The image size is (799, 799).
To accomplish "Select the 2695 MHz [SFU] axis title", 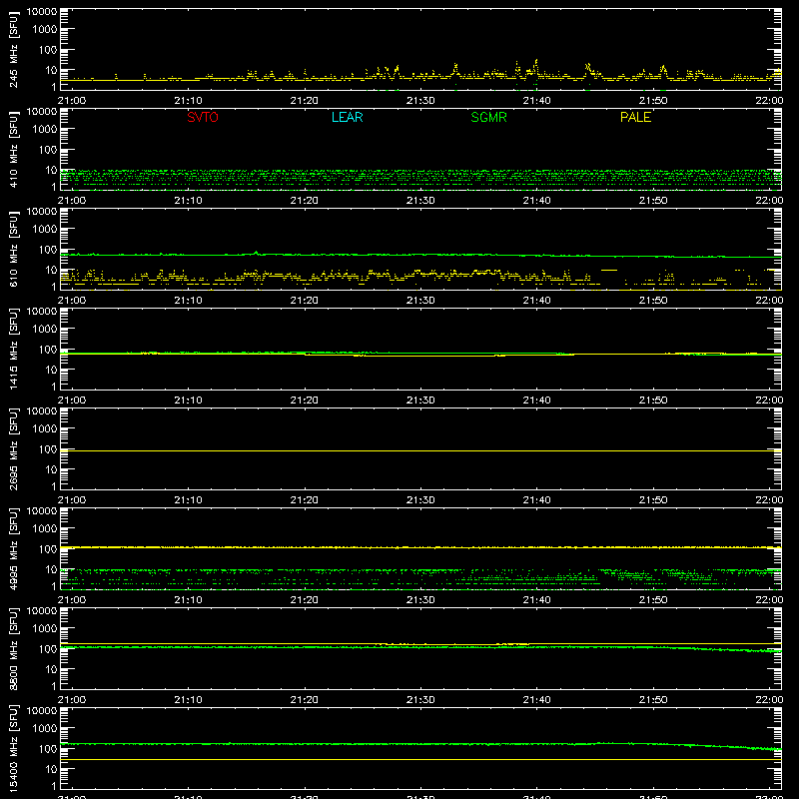I will [14, 449].
